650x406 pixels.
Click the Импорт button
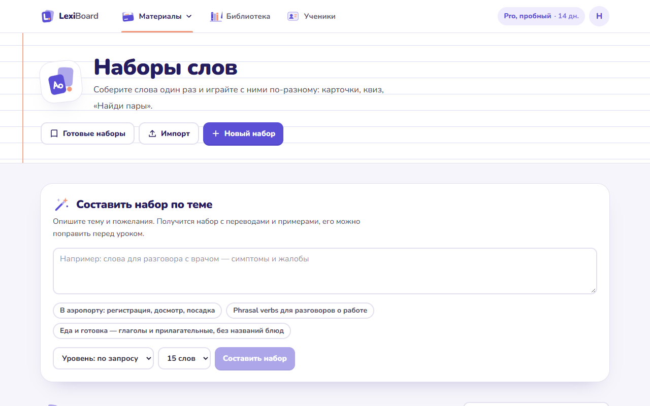(x=169, y=133)
